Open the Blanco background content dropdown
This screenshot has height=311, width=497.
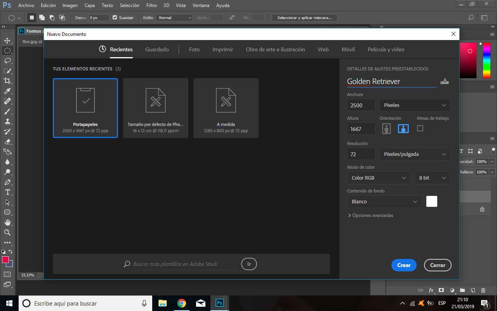click(x=384, y=201)
